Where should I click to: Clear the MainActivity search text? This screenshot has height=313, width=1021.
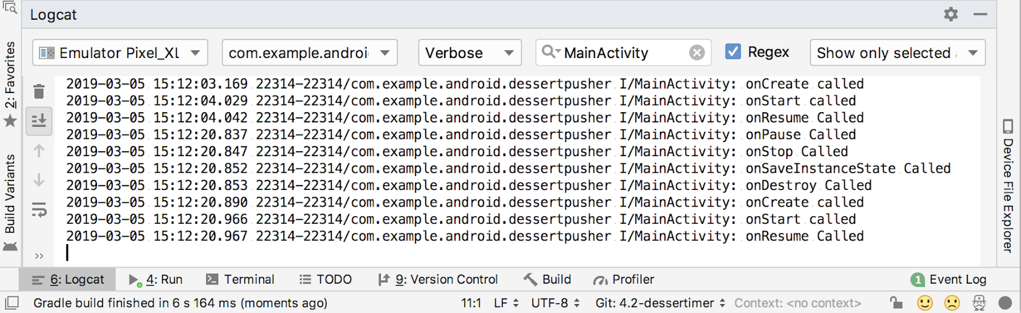[x=697, y=53]
